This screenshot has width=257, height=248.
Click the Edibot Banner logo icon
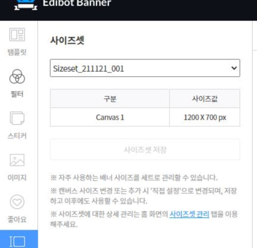click(x=26, y=5)
